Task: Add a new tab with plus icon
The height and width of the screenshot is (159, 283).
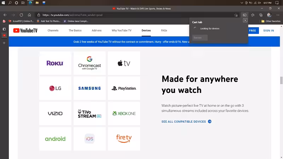Action: 4,43
